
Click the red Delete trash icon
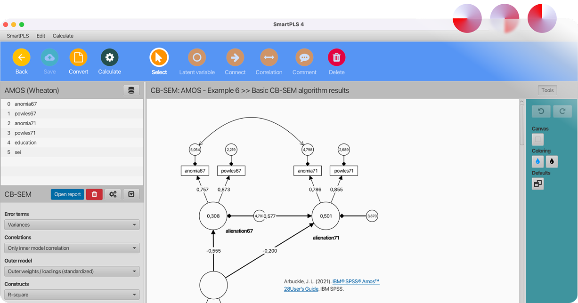click(336, 57)
